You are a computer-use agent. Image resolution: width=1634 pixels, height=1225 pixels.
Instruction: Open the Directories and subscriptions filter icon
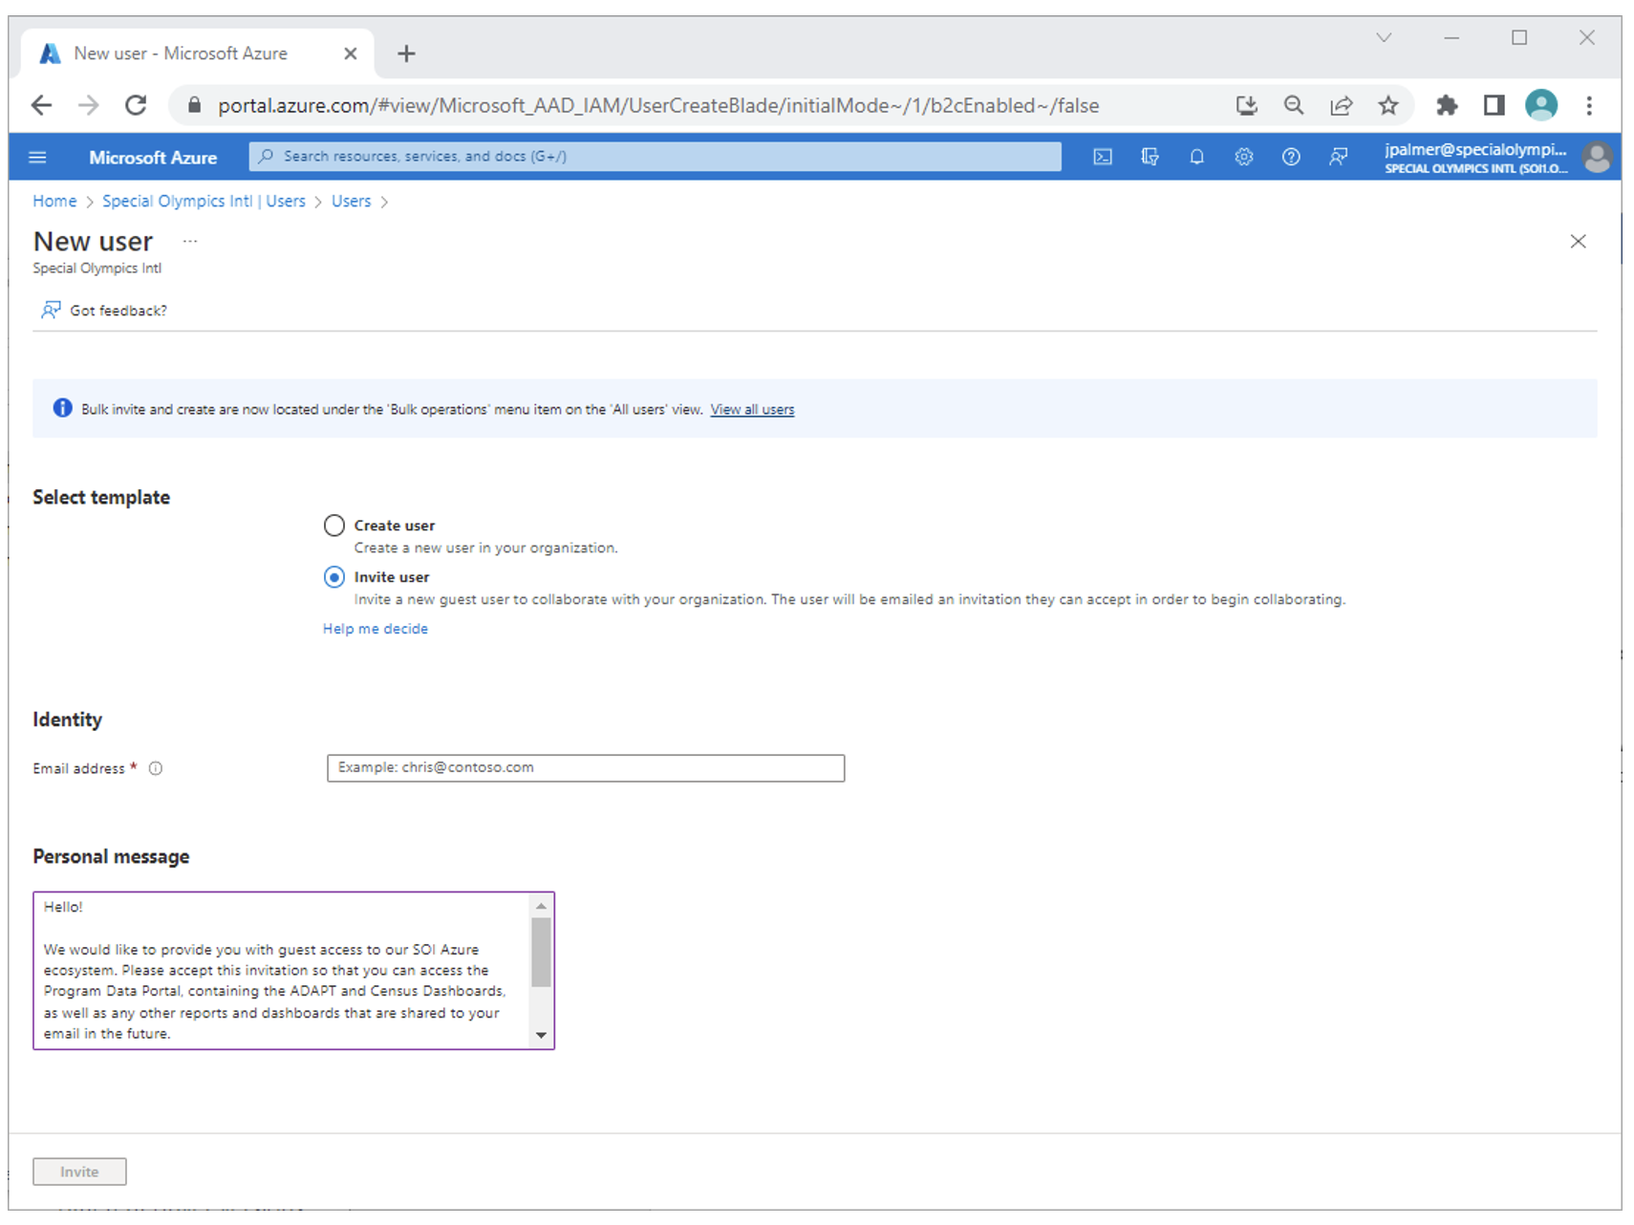(x=1150, y=158)
